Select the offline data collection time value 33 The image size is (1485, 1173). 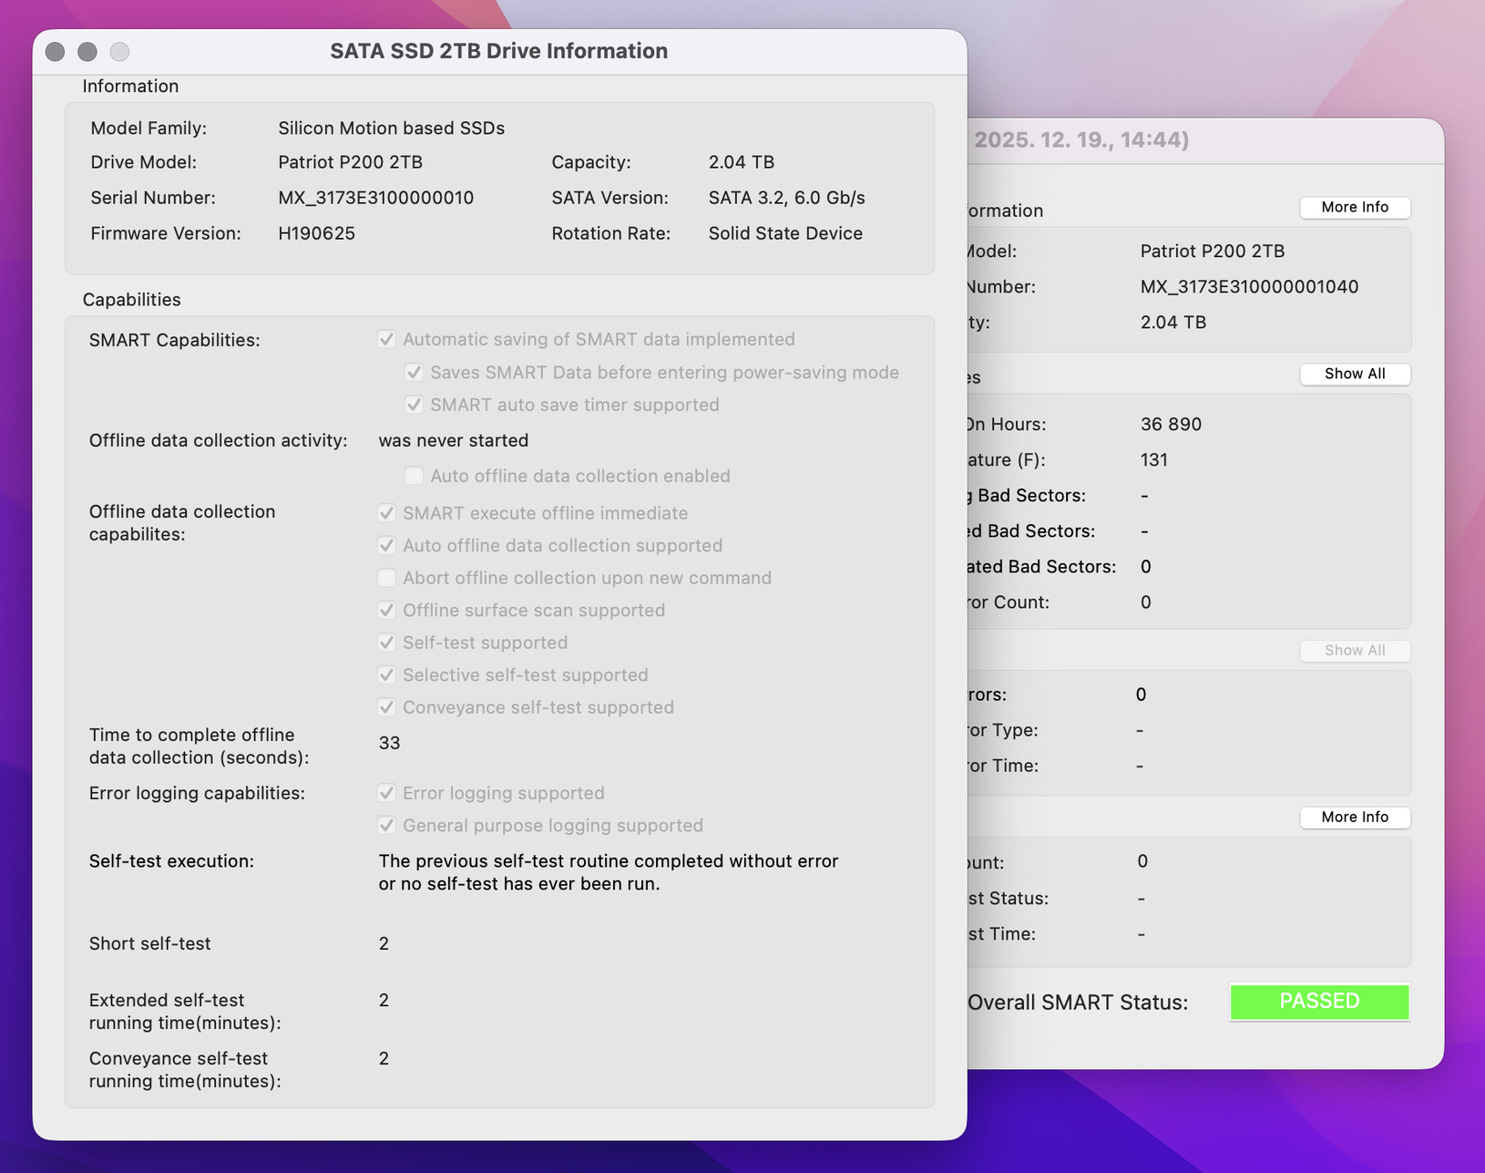coord(389,743)
